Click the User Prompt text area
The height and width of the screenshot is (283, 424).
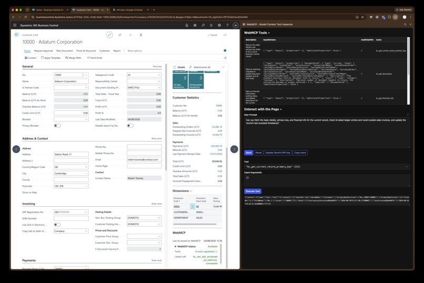[327, 132]
